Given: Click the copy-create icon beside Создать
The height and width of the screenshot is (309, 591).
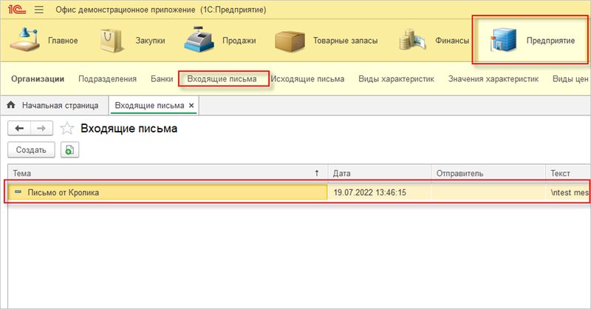Looking at the screenshot, I should click(x=70, y=150).
